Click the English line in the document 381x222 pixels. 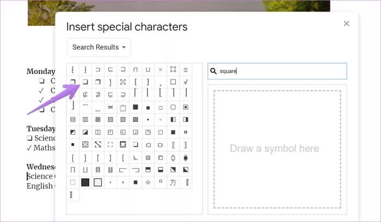coord(41,186)
